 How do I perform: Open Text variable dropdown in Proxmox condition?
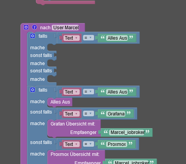tap(71, 144)
